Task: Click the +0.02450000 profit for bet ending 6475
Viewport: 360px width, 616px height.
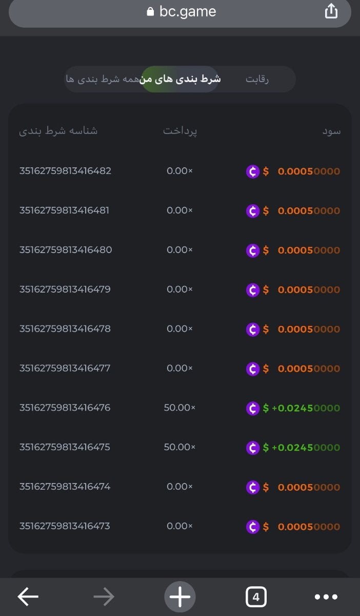Action: 306,448
